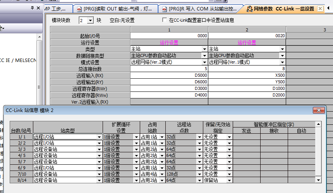
Task: Expand module 1 模式设置 dropdown
Action: click(x=204, y=62)
